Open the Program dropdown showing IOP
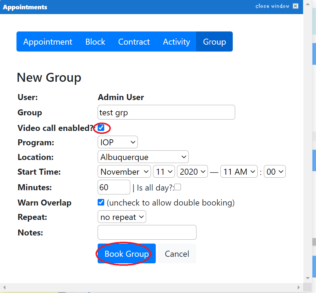This screenshot has width=316, height=293. pos(118,142)
